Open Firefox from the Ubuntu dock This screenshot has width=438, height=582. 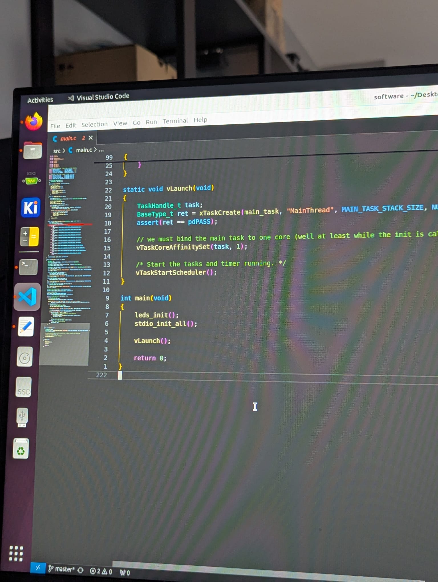34,121
